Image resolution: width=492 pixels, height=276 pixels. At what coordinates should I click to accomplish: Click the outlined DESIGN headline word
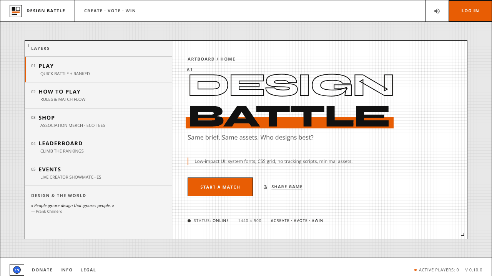coord(291,85)
